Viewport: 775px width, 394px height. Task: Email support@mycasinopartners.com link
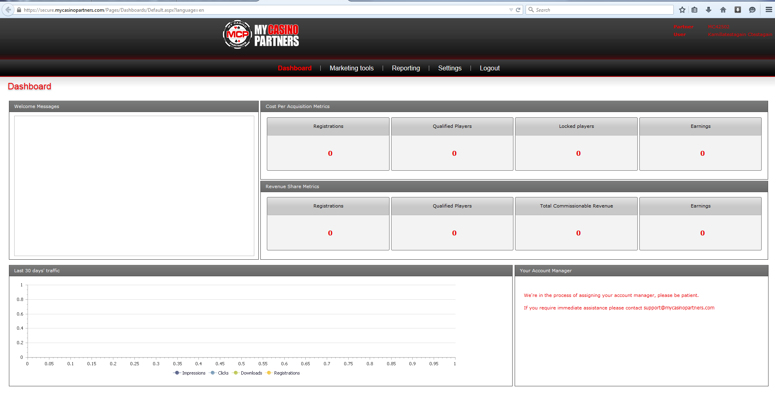(679, 308)
